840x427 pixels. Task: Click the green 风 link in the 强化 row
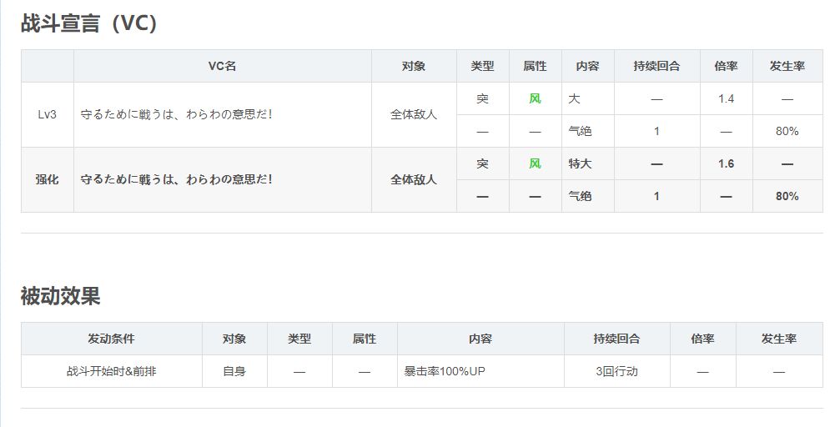pyautogui.click(x=535, y=163)
